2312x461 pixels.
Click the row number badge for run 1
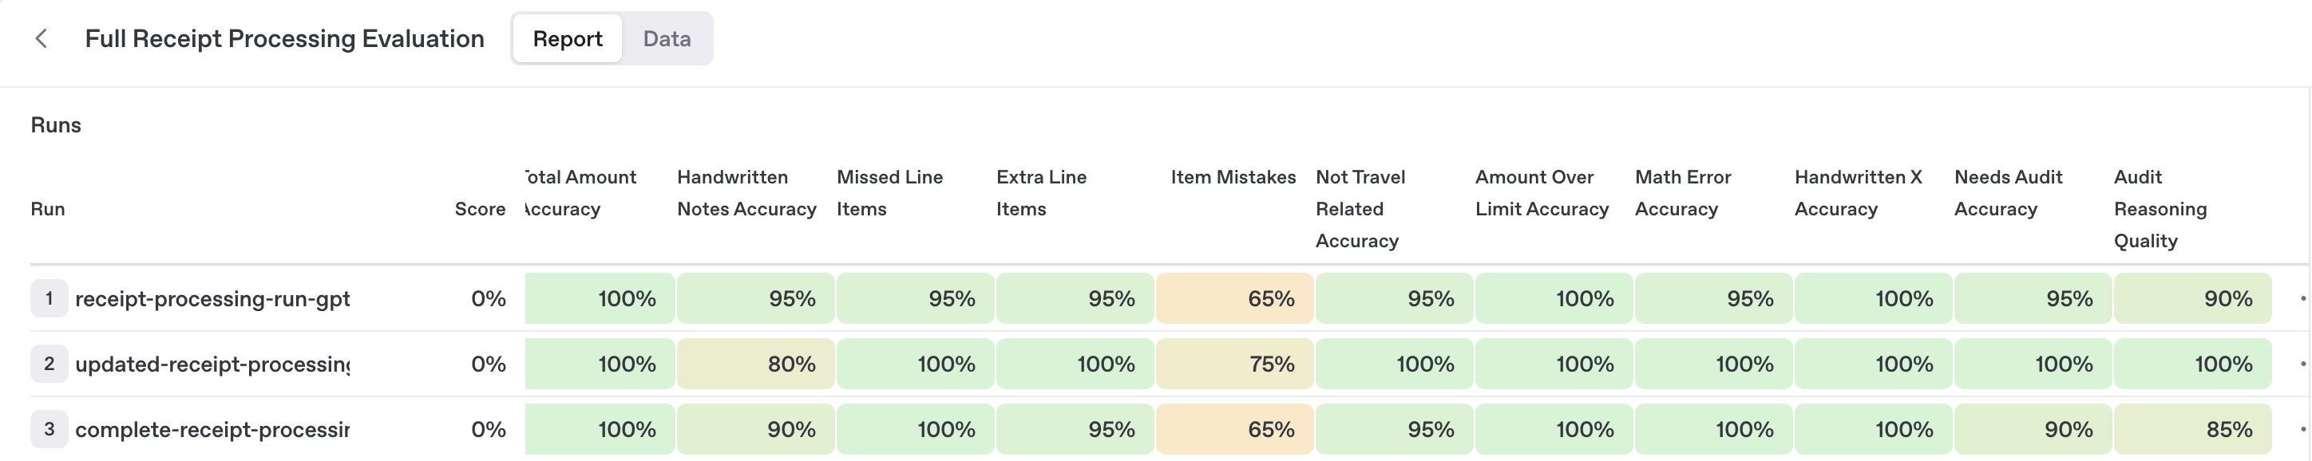[49, 298]
